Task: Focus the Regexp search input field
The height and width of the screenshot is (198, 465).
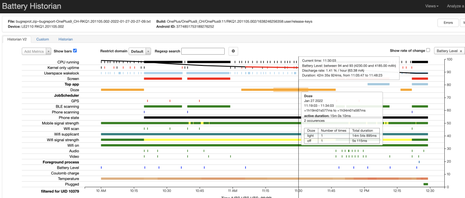Action: tap(203, 51)
